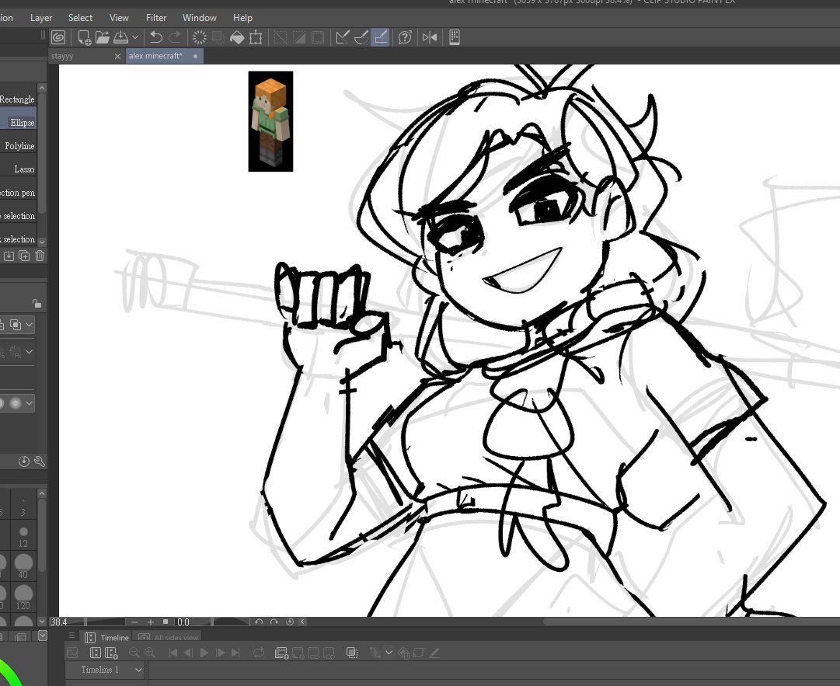Toggle Snap to Special Ruler

[361, 37]
